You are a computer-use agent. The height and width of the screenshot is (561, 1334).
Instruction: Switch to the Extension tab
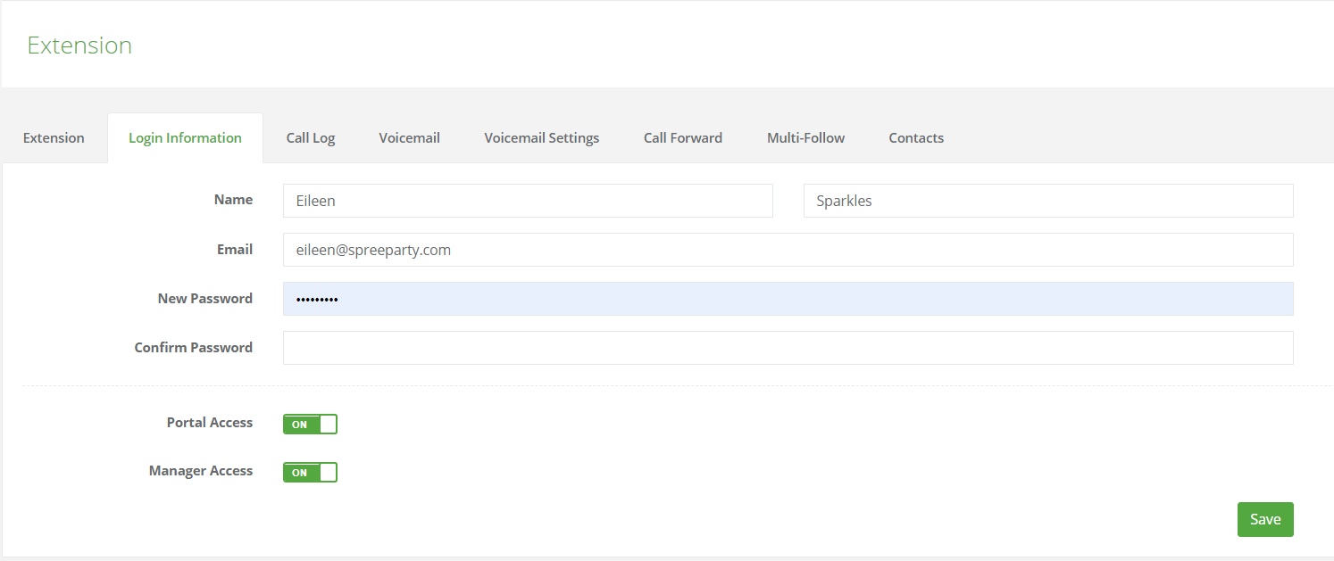pyautogui.click(x=54, y=138)
